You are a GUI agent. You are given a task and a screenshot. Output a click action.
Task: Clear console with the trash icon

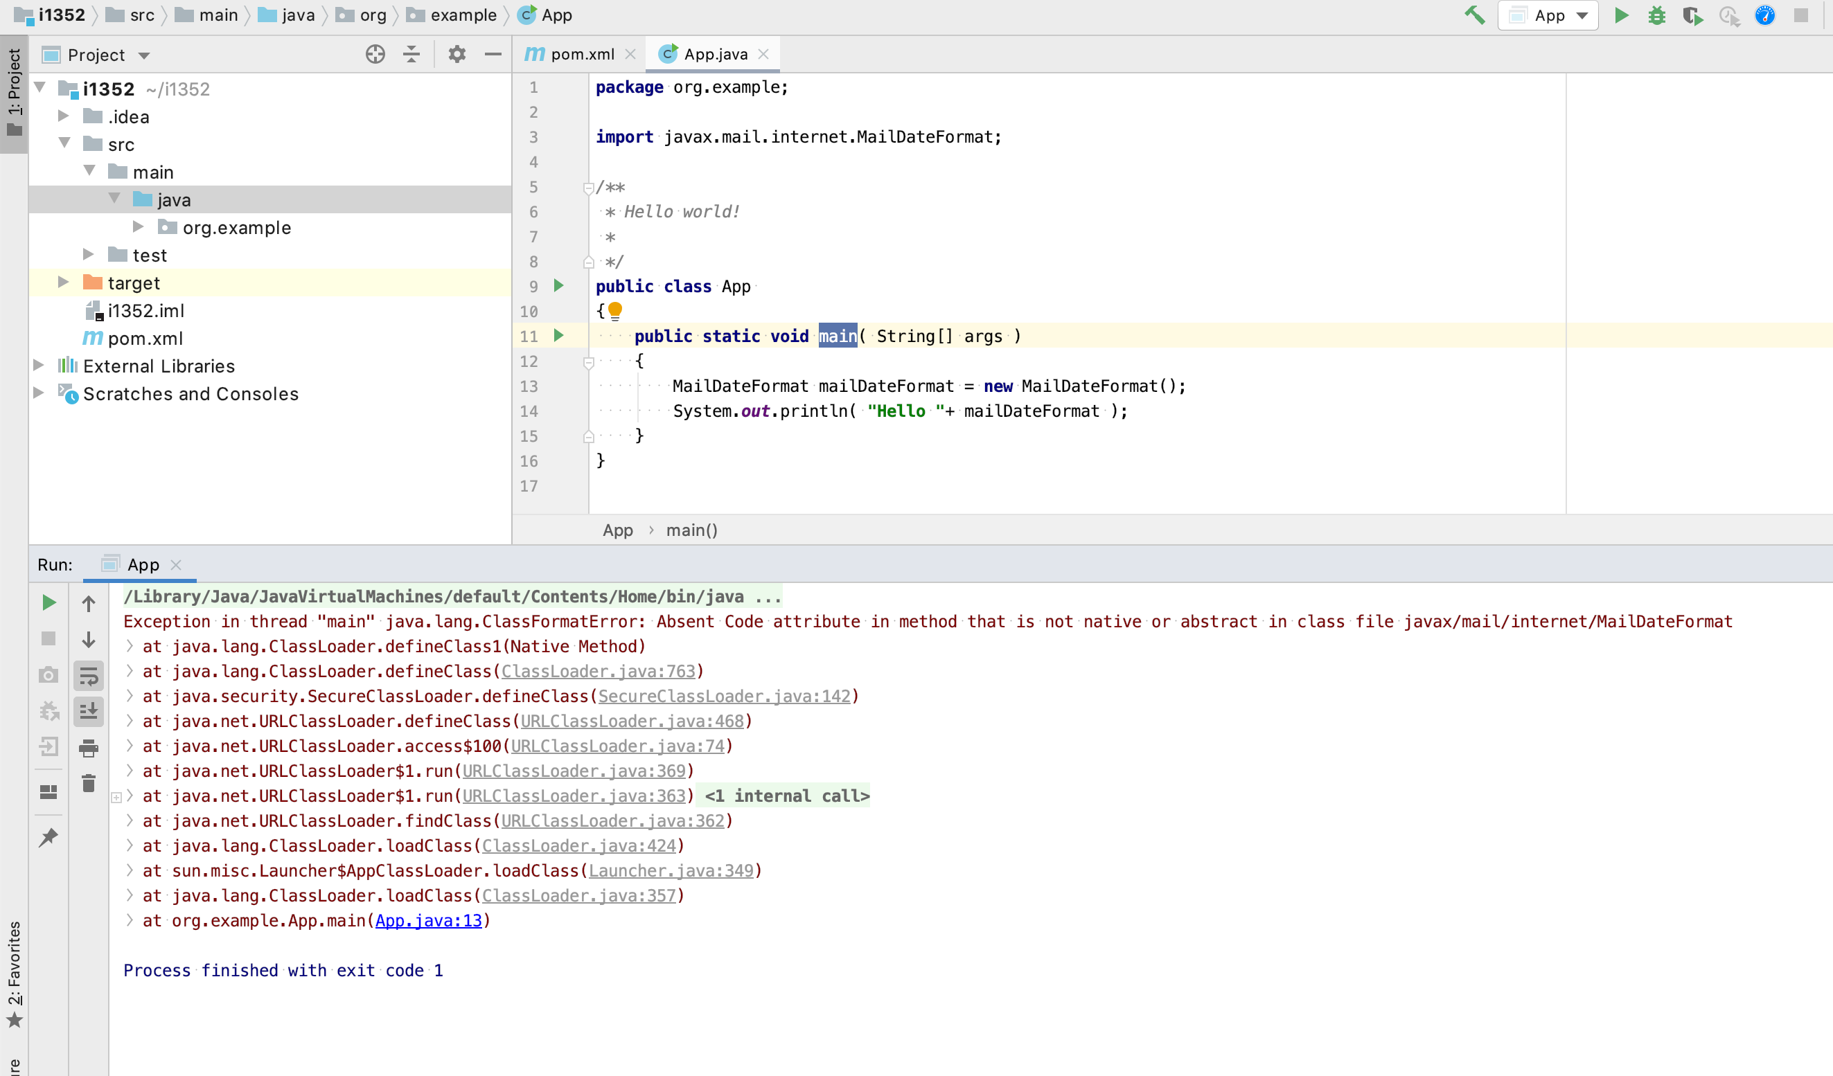[89, 784]
